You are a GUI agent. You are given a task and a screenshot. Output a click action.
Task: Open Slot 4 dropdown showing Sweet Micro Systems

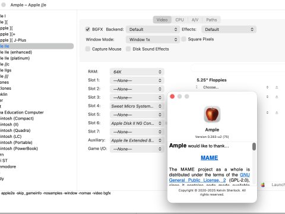[x=137, y=106]
